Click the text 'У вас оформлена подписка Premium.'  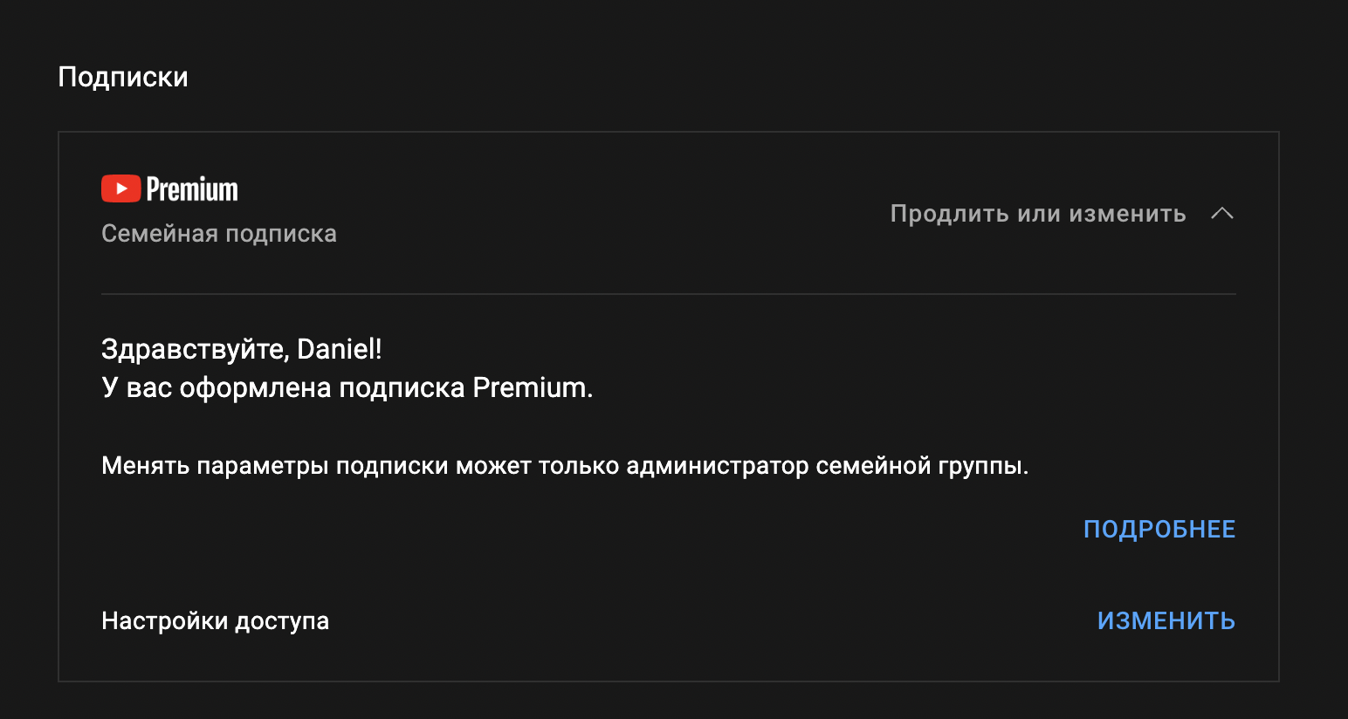pyautogui.click(x=347, y=387)
